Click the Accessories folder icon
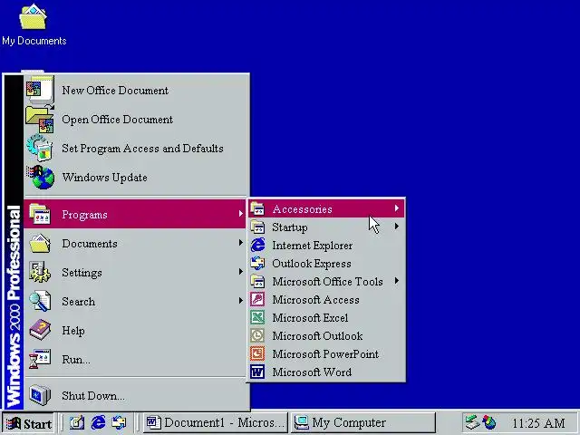Viewport: 580px width, 435px height. pyautogui.click(x=257, y=209)
